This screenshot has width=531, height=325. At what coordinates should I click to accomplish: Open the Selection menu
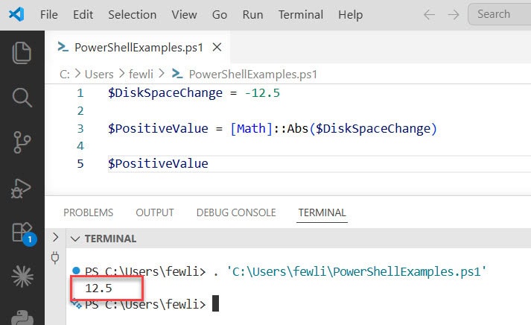[133, 15]
